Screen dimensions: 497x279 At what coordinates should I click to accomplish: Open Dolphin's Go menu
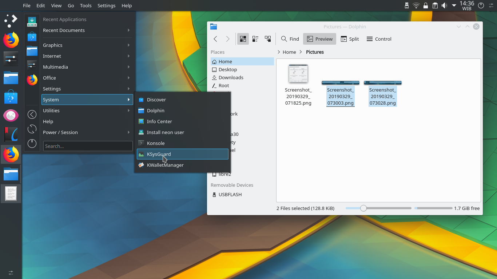tap(71, 5)
